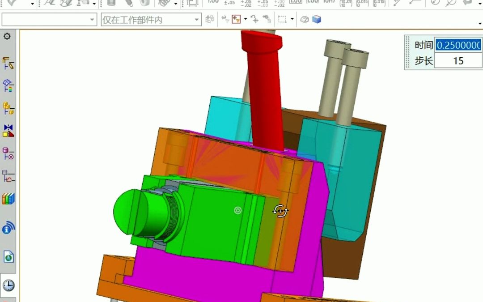
Task: Open the sketch navigator tab
Action: click(x=8, y=176)
